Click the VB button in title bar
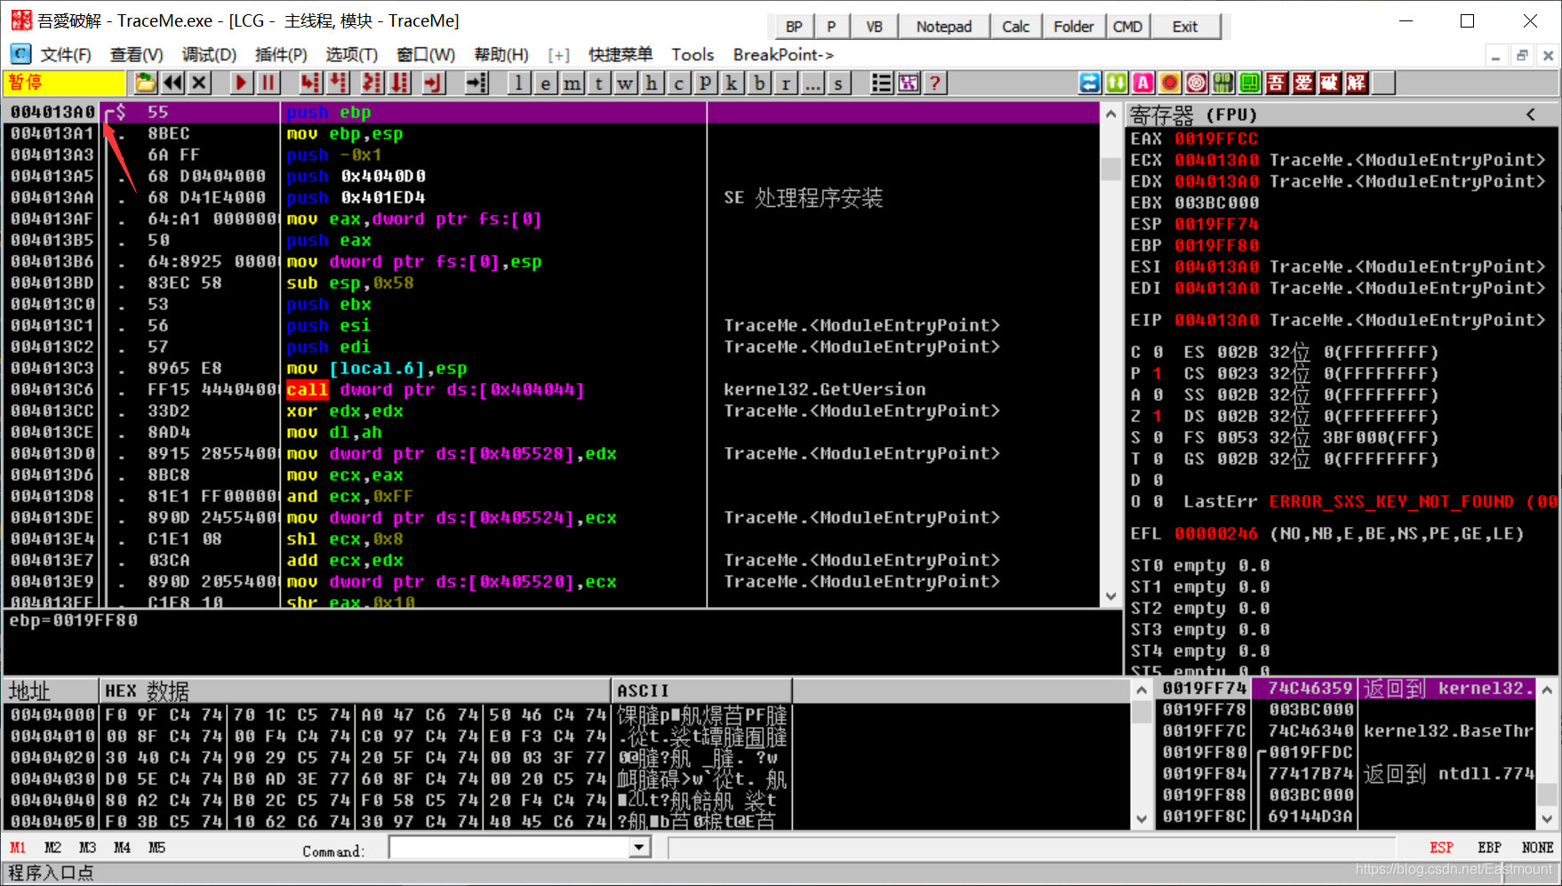Viewport: 1562px width, 886px height. point(875,27)
